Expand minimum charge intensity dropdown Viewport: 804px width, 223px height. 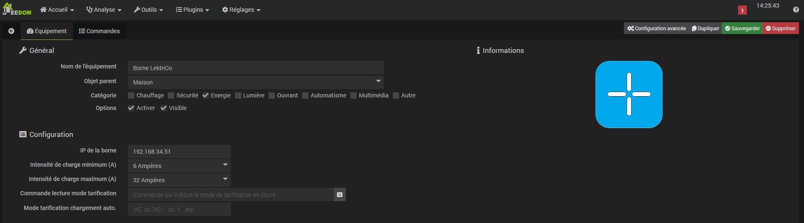click(179, 165)
